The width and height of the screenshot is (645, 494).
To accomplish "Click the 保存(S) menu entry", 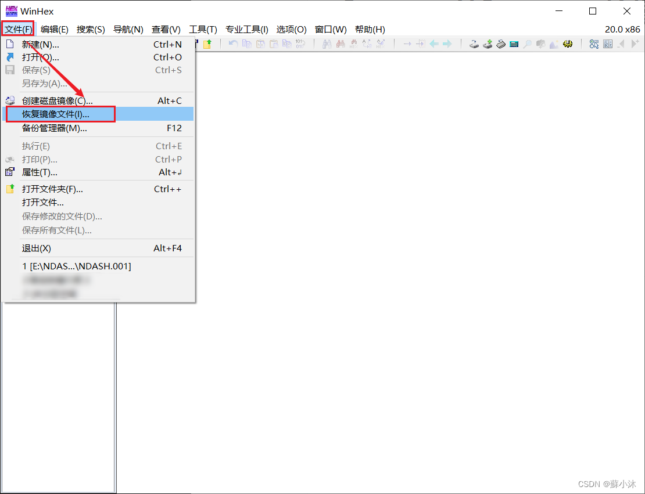I will 98,70.
